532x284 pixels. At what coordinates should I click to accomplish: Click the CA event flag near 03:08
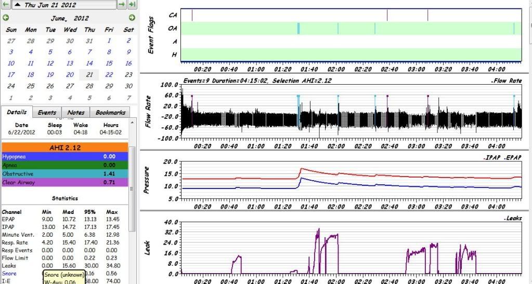pos(427,15)
